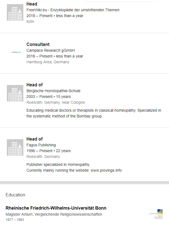The height and width of the screenshot is (225, 169).
Task: Click the Köln location text
Action: pos(30,21)
